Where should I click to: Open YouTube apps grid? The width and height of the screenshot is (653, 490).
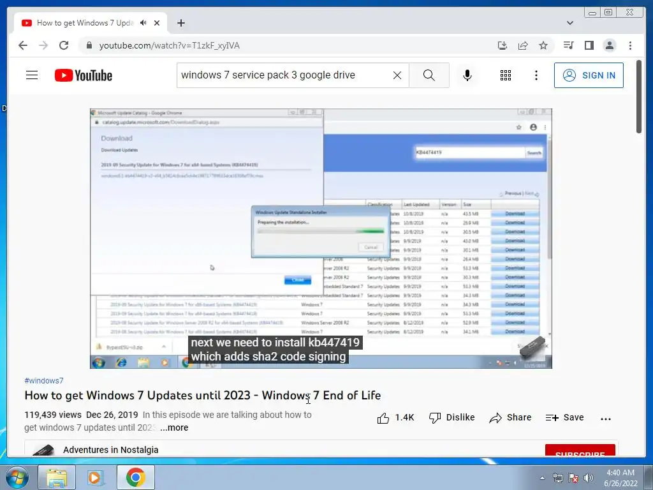[506, 75]
